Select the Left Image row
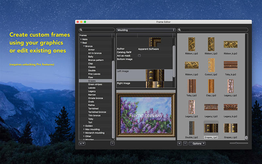The height and width of the screenshot is (164, 262). [x=145, y=75]
